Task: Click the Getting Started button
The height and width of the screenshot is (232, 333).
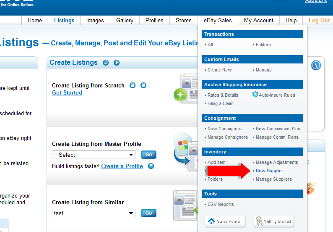Action: pos(274,221)
